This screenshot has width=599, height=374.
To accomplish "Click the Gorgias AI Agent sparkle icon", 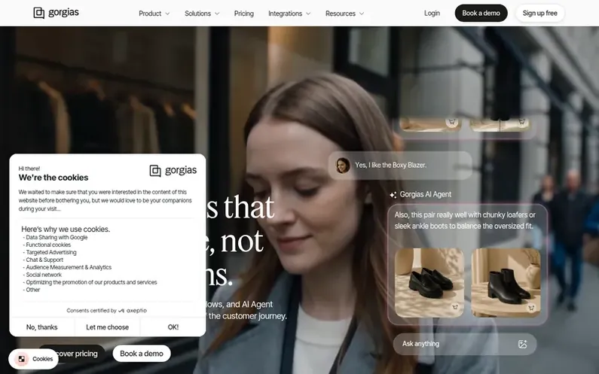I will tap(393, 195).
